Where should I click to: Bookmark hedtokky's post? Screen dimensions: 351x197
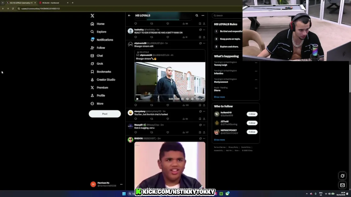coord(200,37)
